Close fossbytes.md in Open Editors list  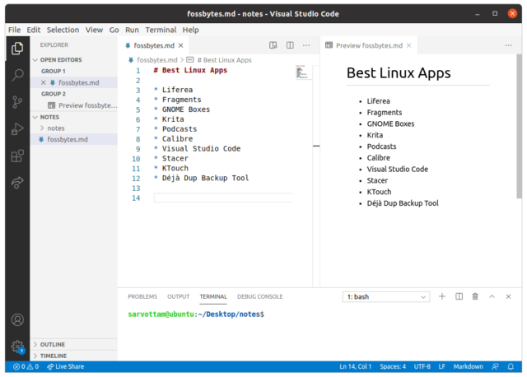(x=44, y=82)
